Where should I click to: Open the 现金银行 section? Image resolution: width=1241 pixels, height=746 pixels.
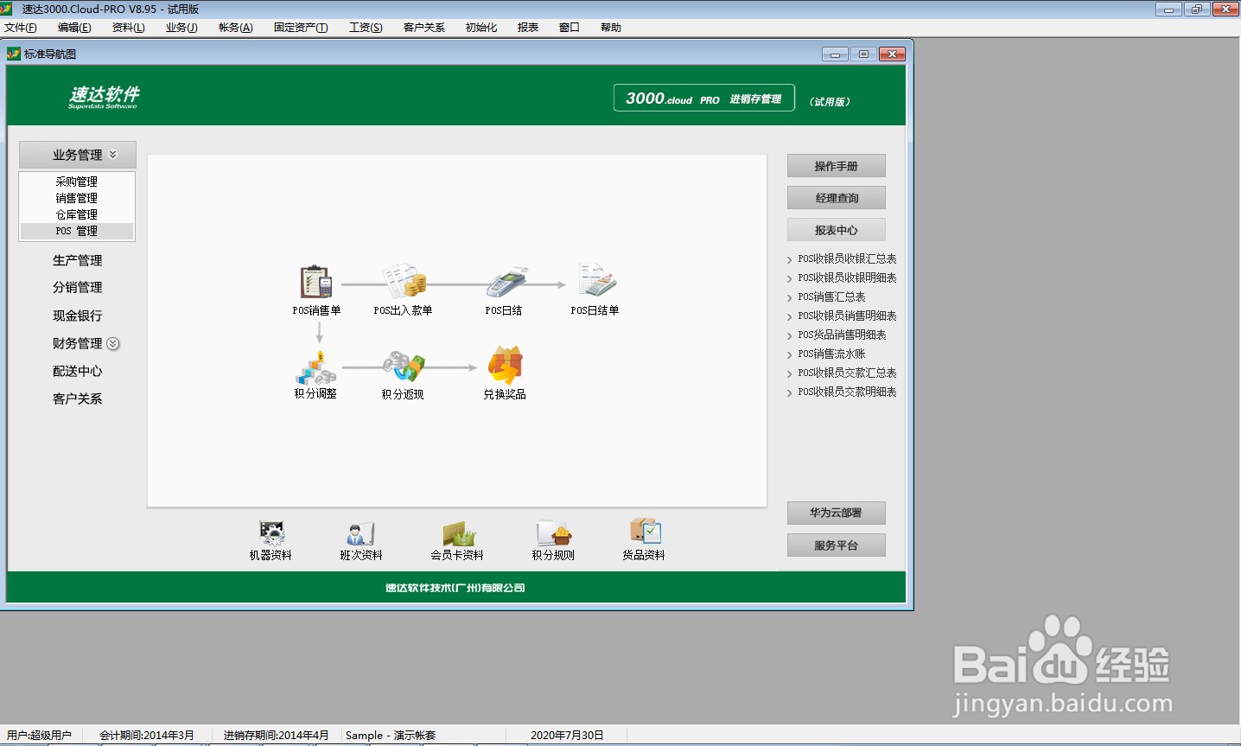pyautogui.click(x=77, y=316)
